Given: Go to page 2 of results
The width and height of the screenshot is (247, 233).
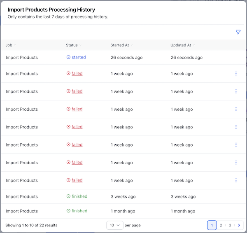Looking at the screenshot, I should (221, 225).
